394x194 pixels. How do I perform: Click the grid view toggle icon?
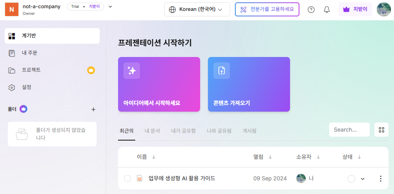click(x=381, y=130)
